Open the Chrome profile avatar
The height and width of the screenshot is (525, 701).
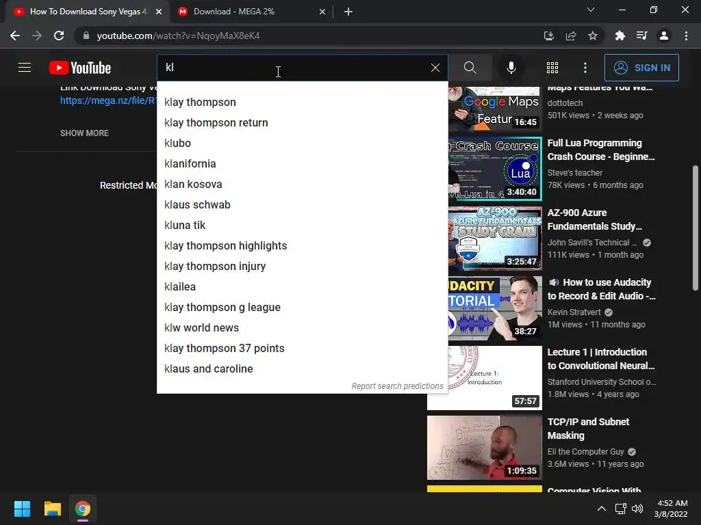pos(664,36)
